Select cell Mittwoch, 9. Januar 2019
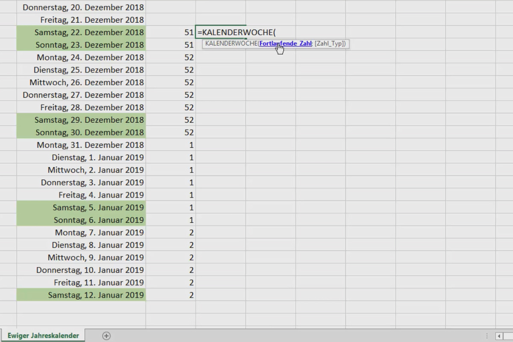The width and height of the screenshot is (513, 342). click(x=81, y=257)
